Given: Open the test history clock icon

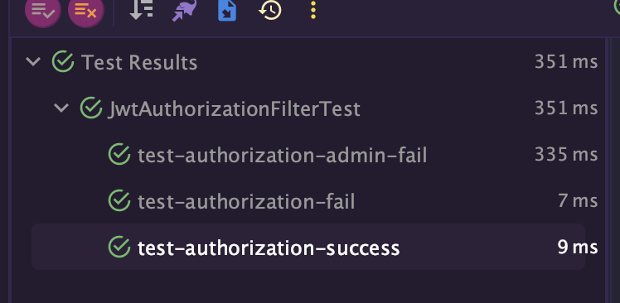Looking at the screenshot, I should (270, 11).
